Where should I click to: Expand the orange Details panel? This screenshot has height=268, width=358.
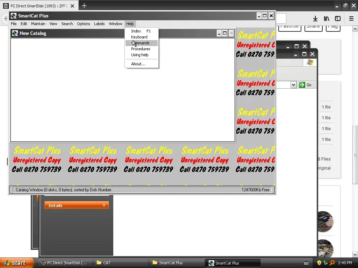(x=77, y=205)
